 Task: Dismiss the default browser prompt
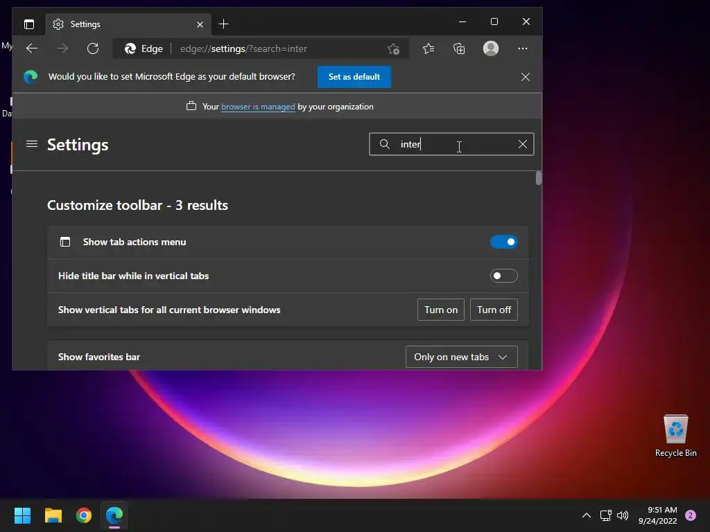click(526, 77)
